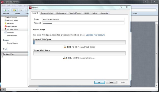The image size is (159, 92).
Task: Click the filter funnel icon in status bar
Action: point(3,89)
